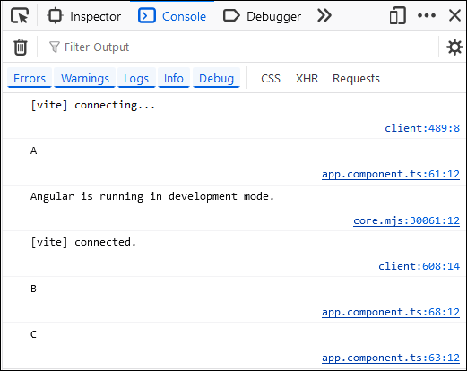Open the three-dot customize menu
The height and width of the screenshot is (371, 467).
click(x=427, y=15)
